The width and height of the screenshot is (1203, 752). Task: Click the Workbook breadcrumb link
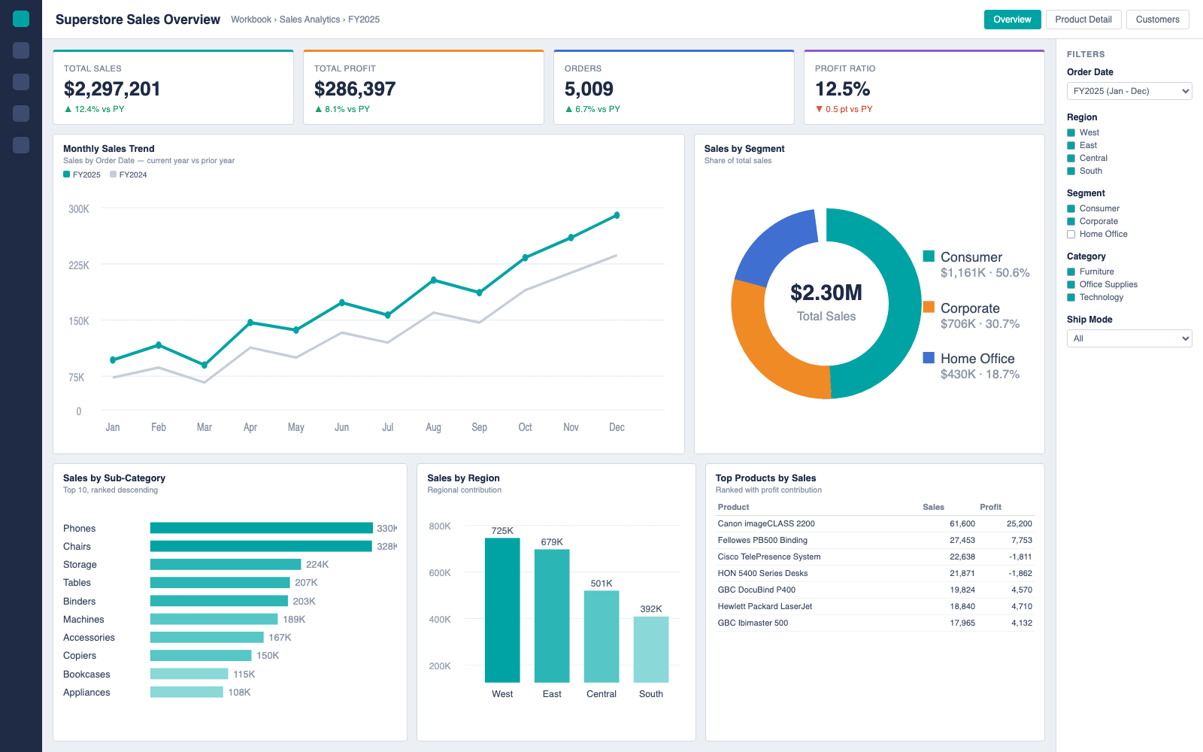click(251, 20)
